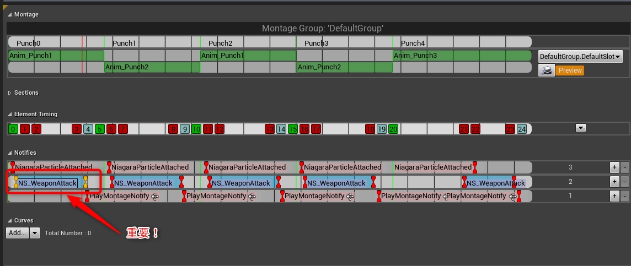Click the selected NS_WeaponAttack notify name field
The height and width of the screenshot is (266, 631).
(47, 183)
